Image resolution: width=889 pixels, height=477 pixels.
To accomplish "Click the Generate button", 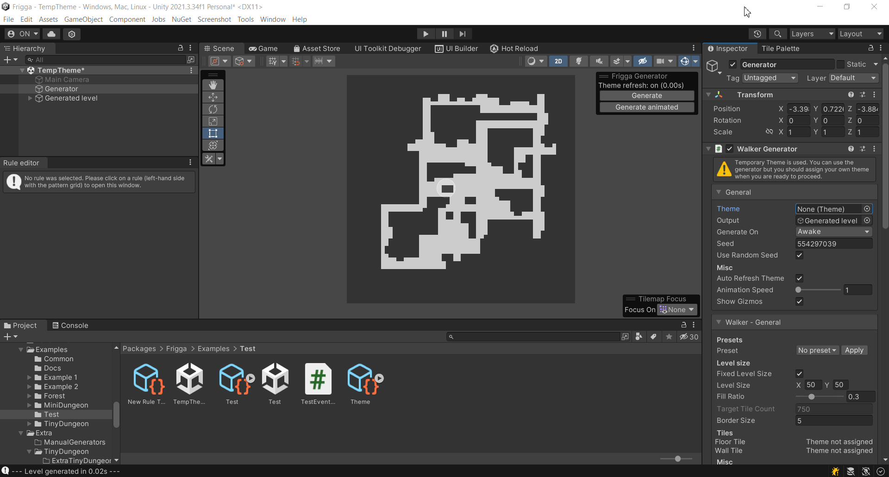I will (647, 95).
